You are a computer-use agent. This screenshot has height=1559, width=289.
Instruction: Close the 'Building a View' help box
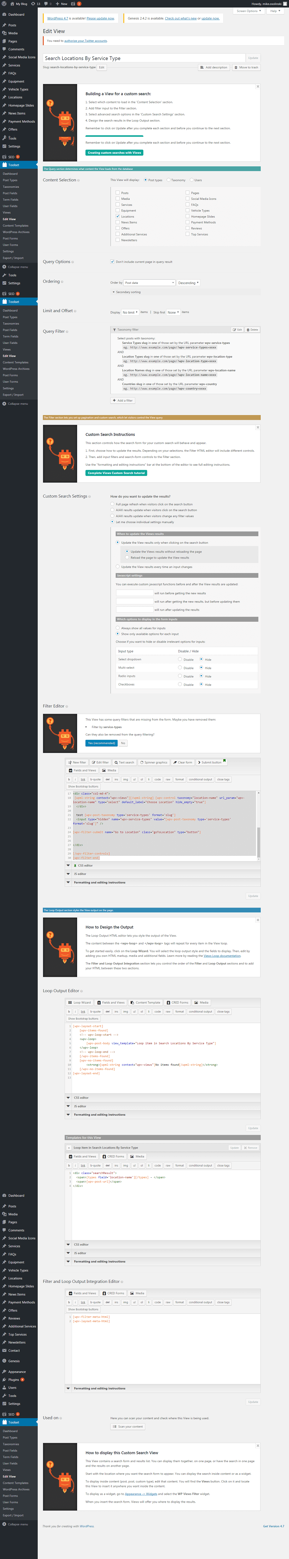click(x=258, y=87)
